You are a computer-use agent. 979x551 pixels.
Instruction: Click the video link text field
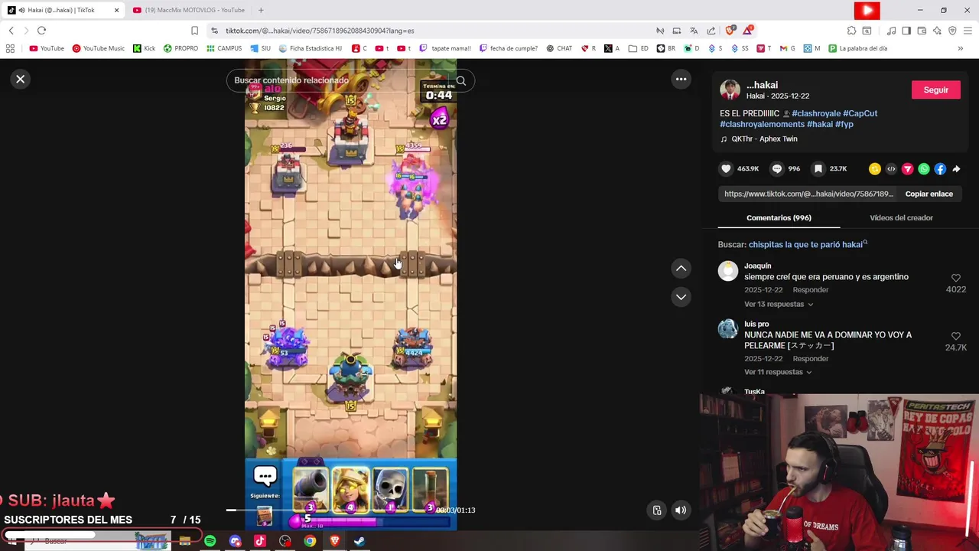pyautogui.click(x=808, y=194)
